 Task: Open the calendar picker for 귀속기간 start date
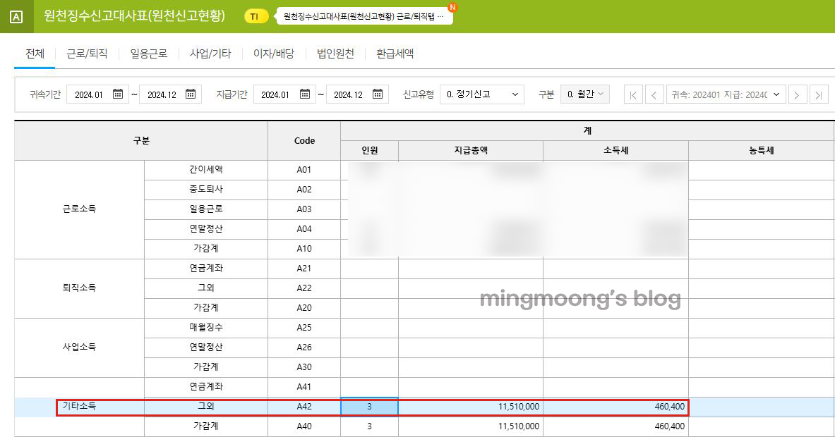(118, 92)
